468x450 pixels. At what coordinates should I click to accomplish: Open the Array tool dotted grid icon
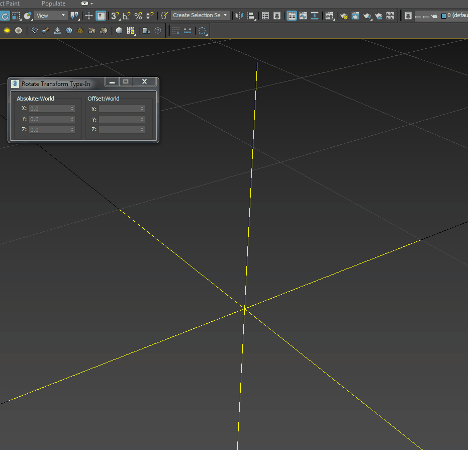(176, 31)
